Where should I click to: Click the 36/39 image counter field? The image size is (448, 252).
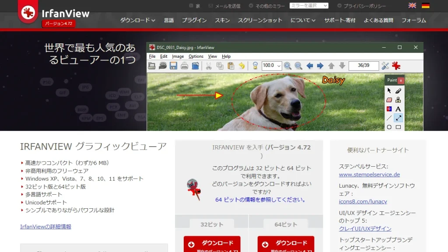pyautogui.click(x=364, y=66)
